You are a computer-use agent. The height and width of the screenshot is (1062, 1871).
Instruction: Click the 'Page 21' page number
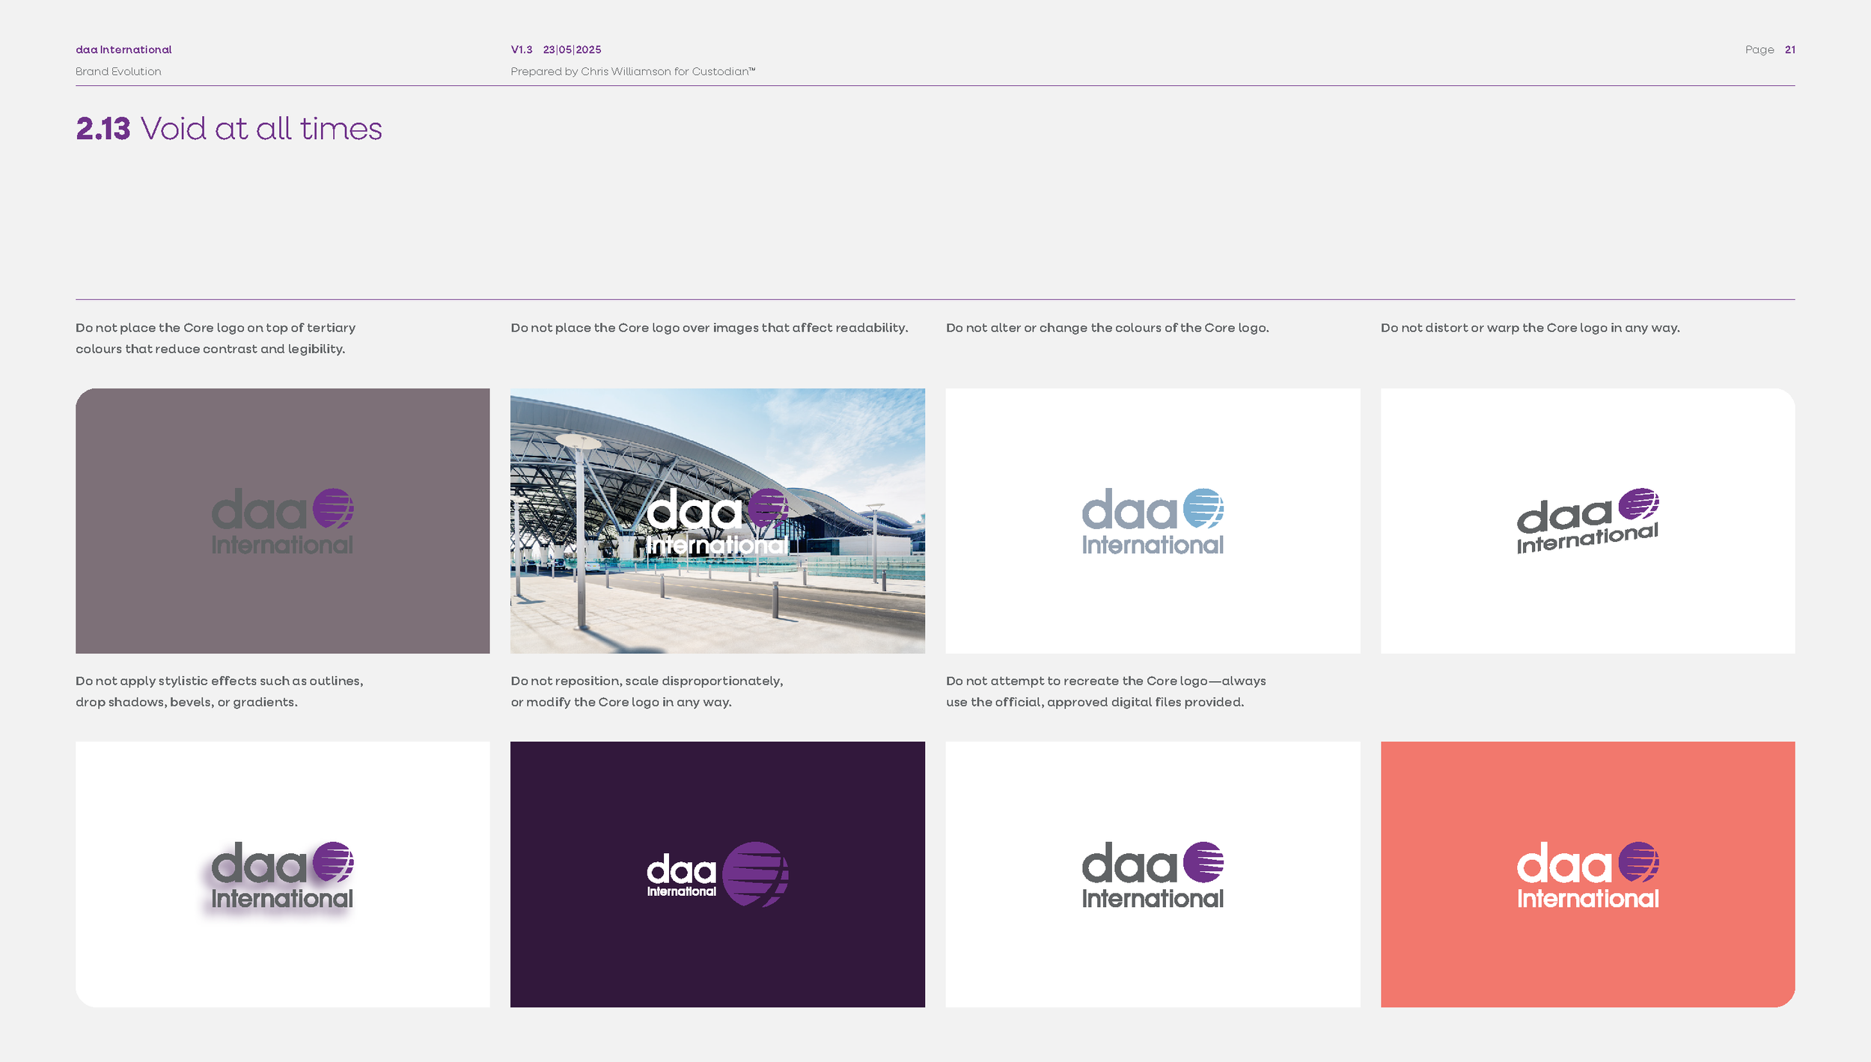coord(1770,49)
